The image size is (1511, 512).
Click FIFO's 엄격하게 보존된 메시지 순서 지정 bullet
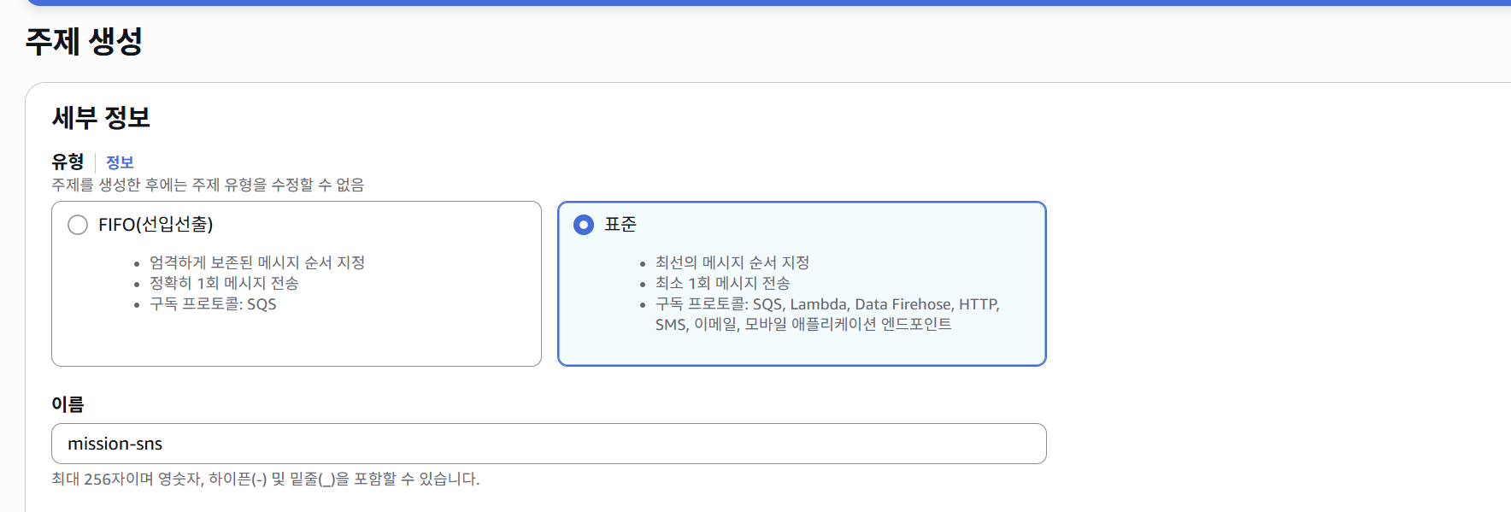point(257,262)
